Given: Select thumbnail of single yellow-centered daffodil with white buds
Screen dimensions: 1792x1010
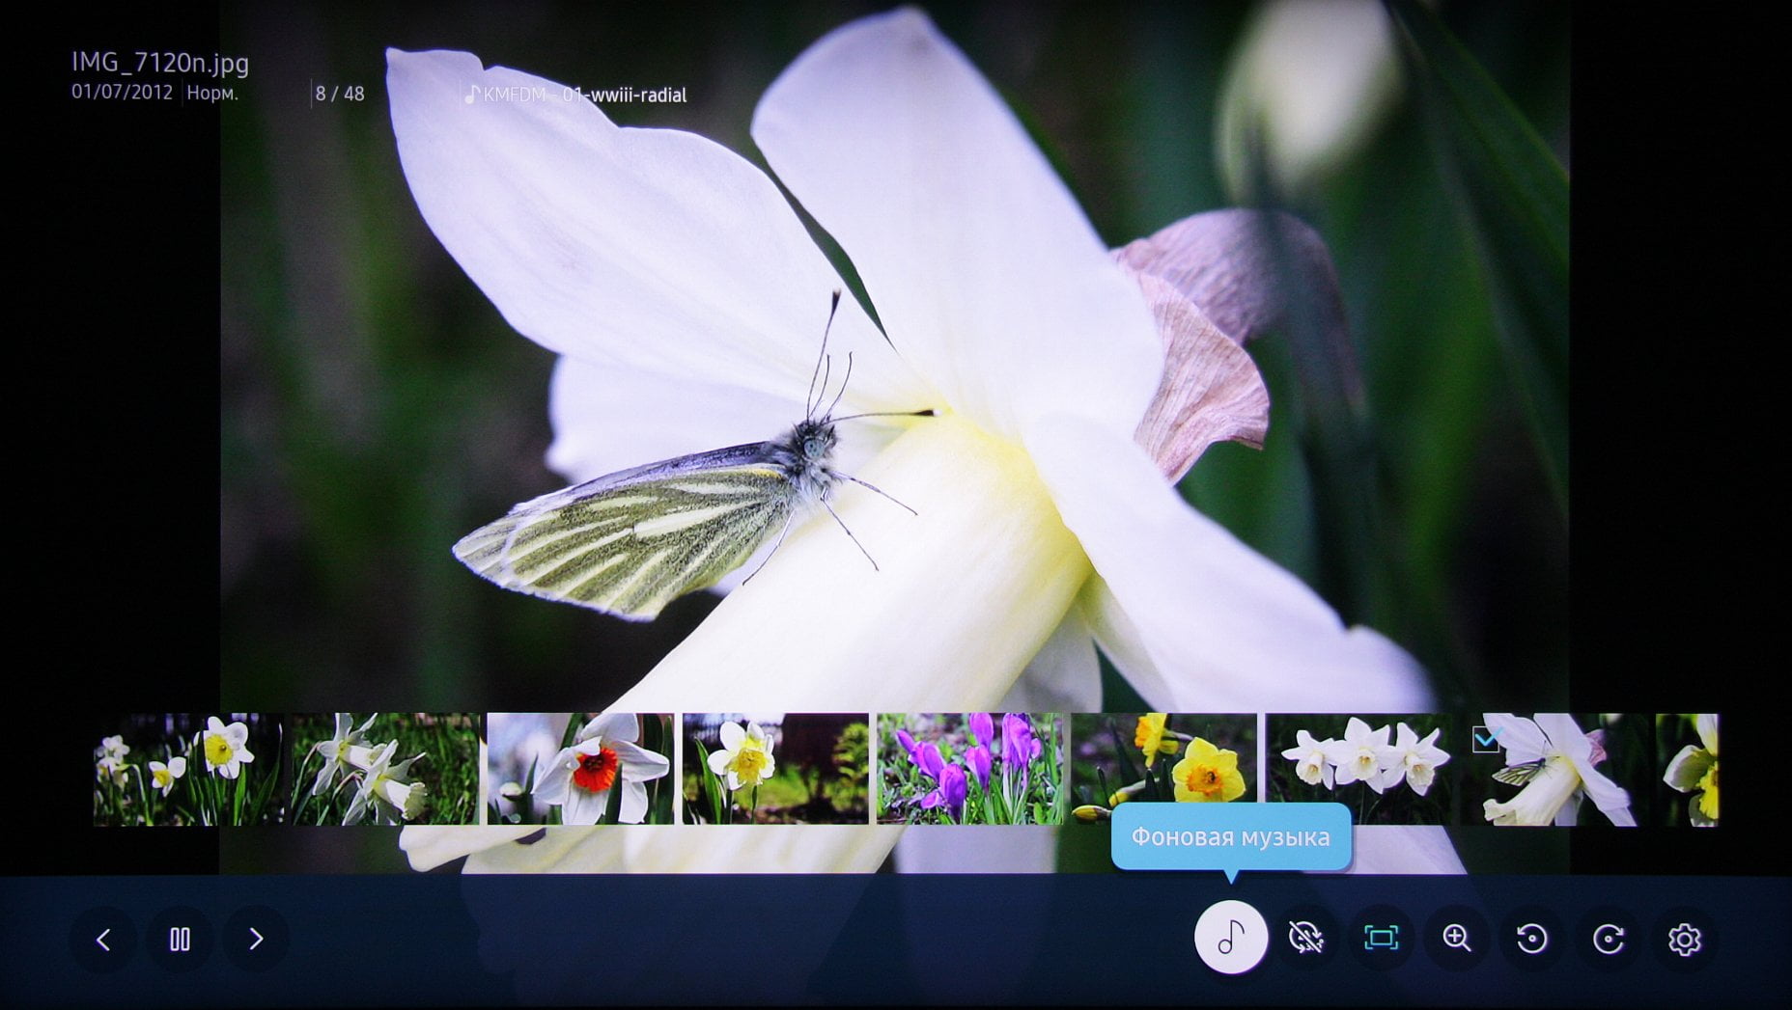Looking at the screenshot, I should [x=188, y=770].
